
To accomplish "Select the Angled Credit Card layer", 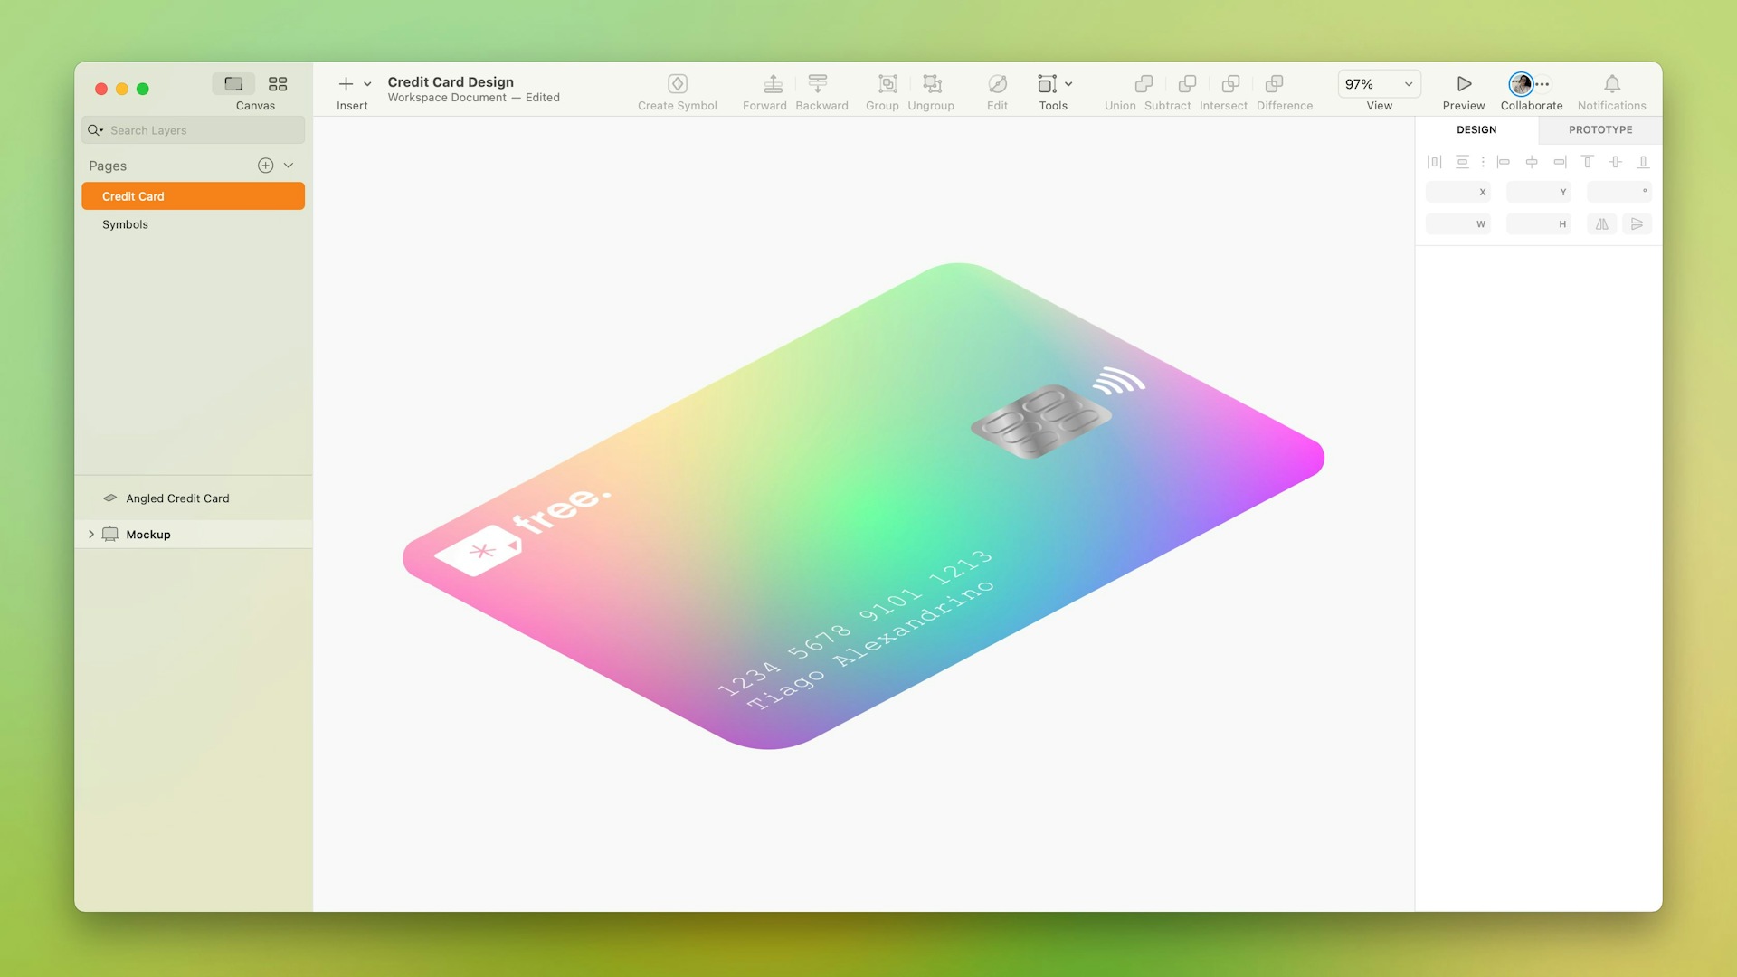I will point(177,498).
